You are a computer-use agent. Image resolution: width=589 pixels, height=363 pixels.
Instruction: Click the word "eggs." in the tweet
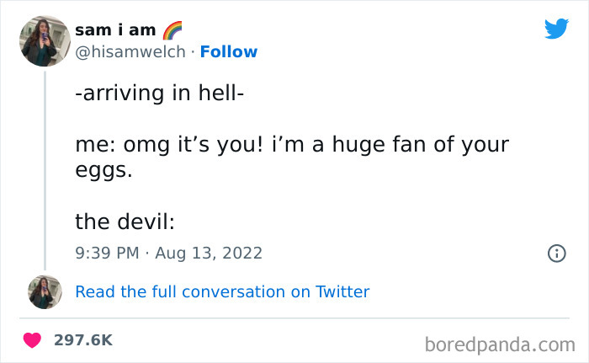[x=103, y=170]
